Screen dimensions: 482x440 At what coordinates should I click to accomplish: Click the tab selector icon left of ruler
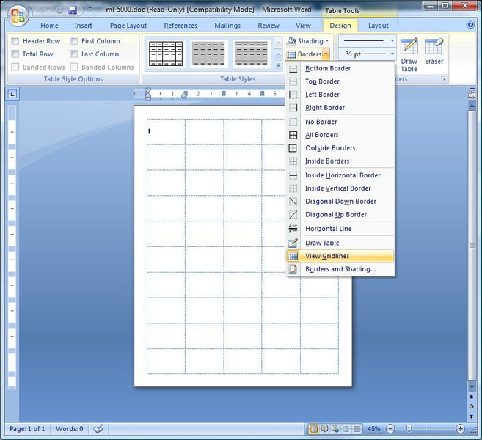[x=12, y=94]
